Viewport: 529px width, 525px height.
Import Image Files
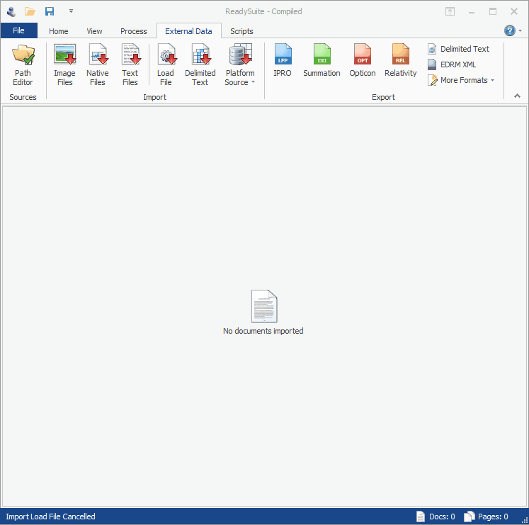pyautogui.click(x=64, y=64)
